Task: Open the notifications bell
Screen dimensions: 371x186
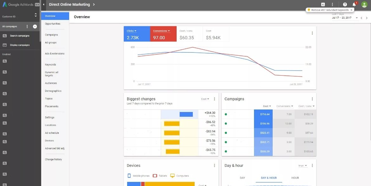Action: (355, 4)
